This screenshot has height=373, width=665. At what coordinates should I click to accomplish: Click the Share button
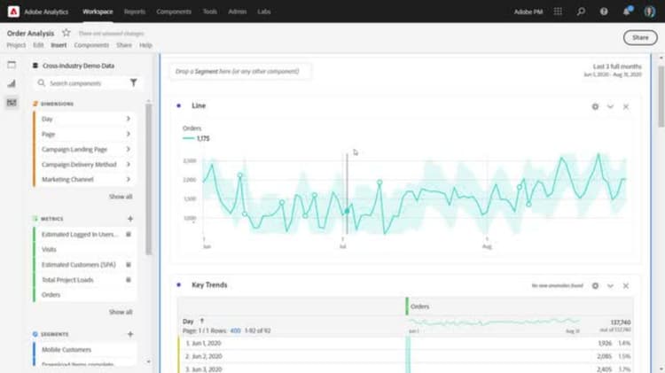coord(640,37)
